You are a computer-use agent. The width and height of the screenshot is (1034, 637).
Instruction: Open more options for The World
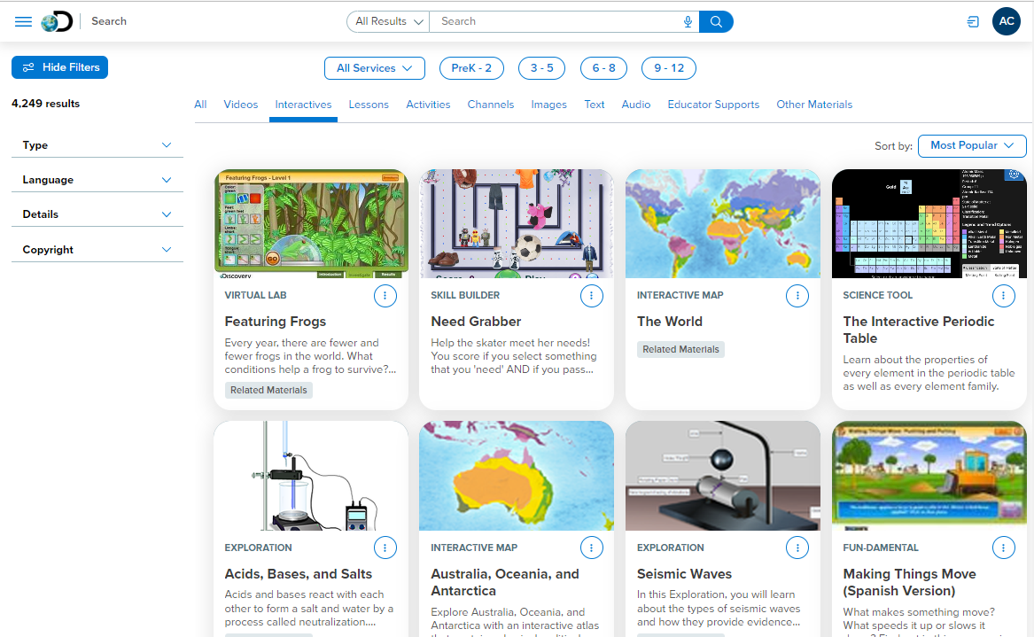797,296
